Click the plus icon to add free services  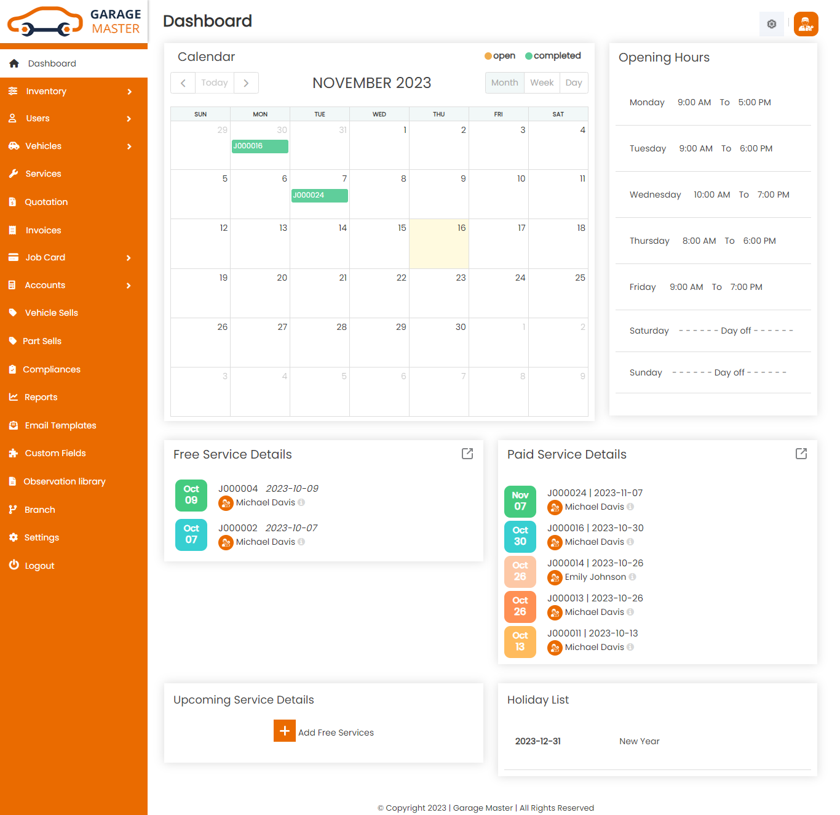(284, 731)
